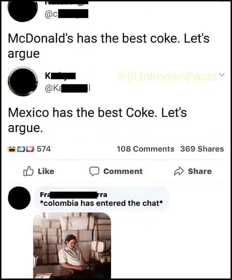This screenshot has width=232, height=280.
Task: Click the Share button label
Action: (x=200, y=171)
